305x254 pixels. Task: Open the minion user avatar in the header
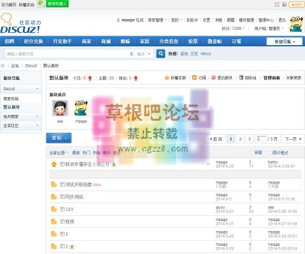pos(296,24)
